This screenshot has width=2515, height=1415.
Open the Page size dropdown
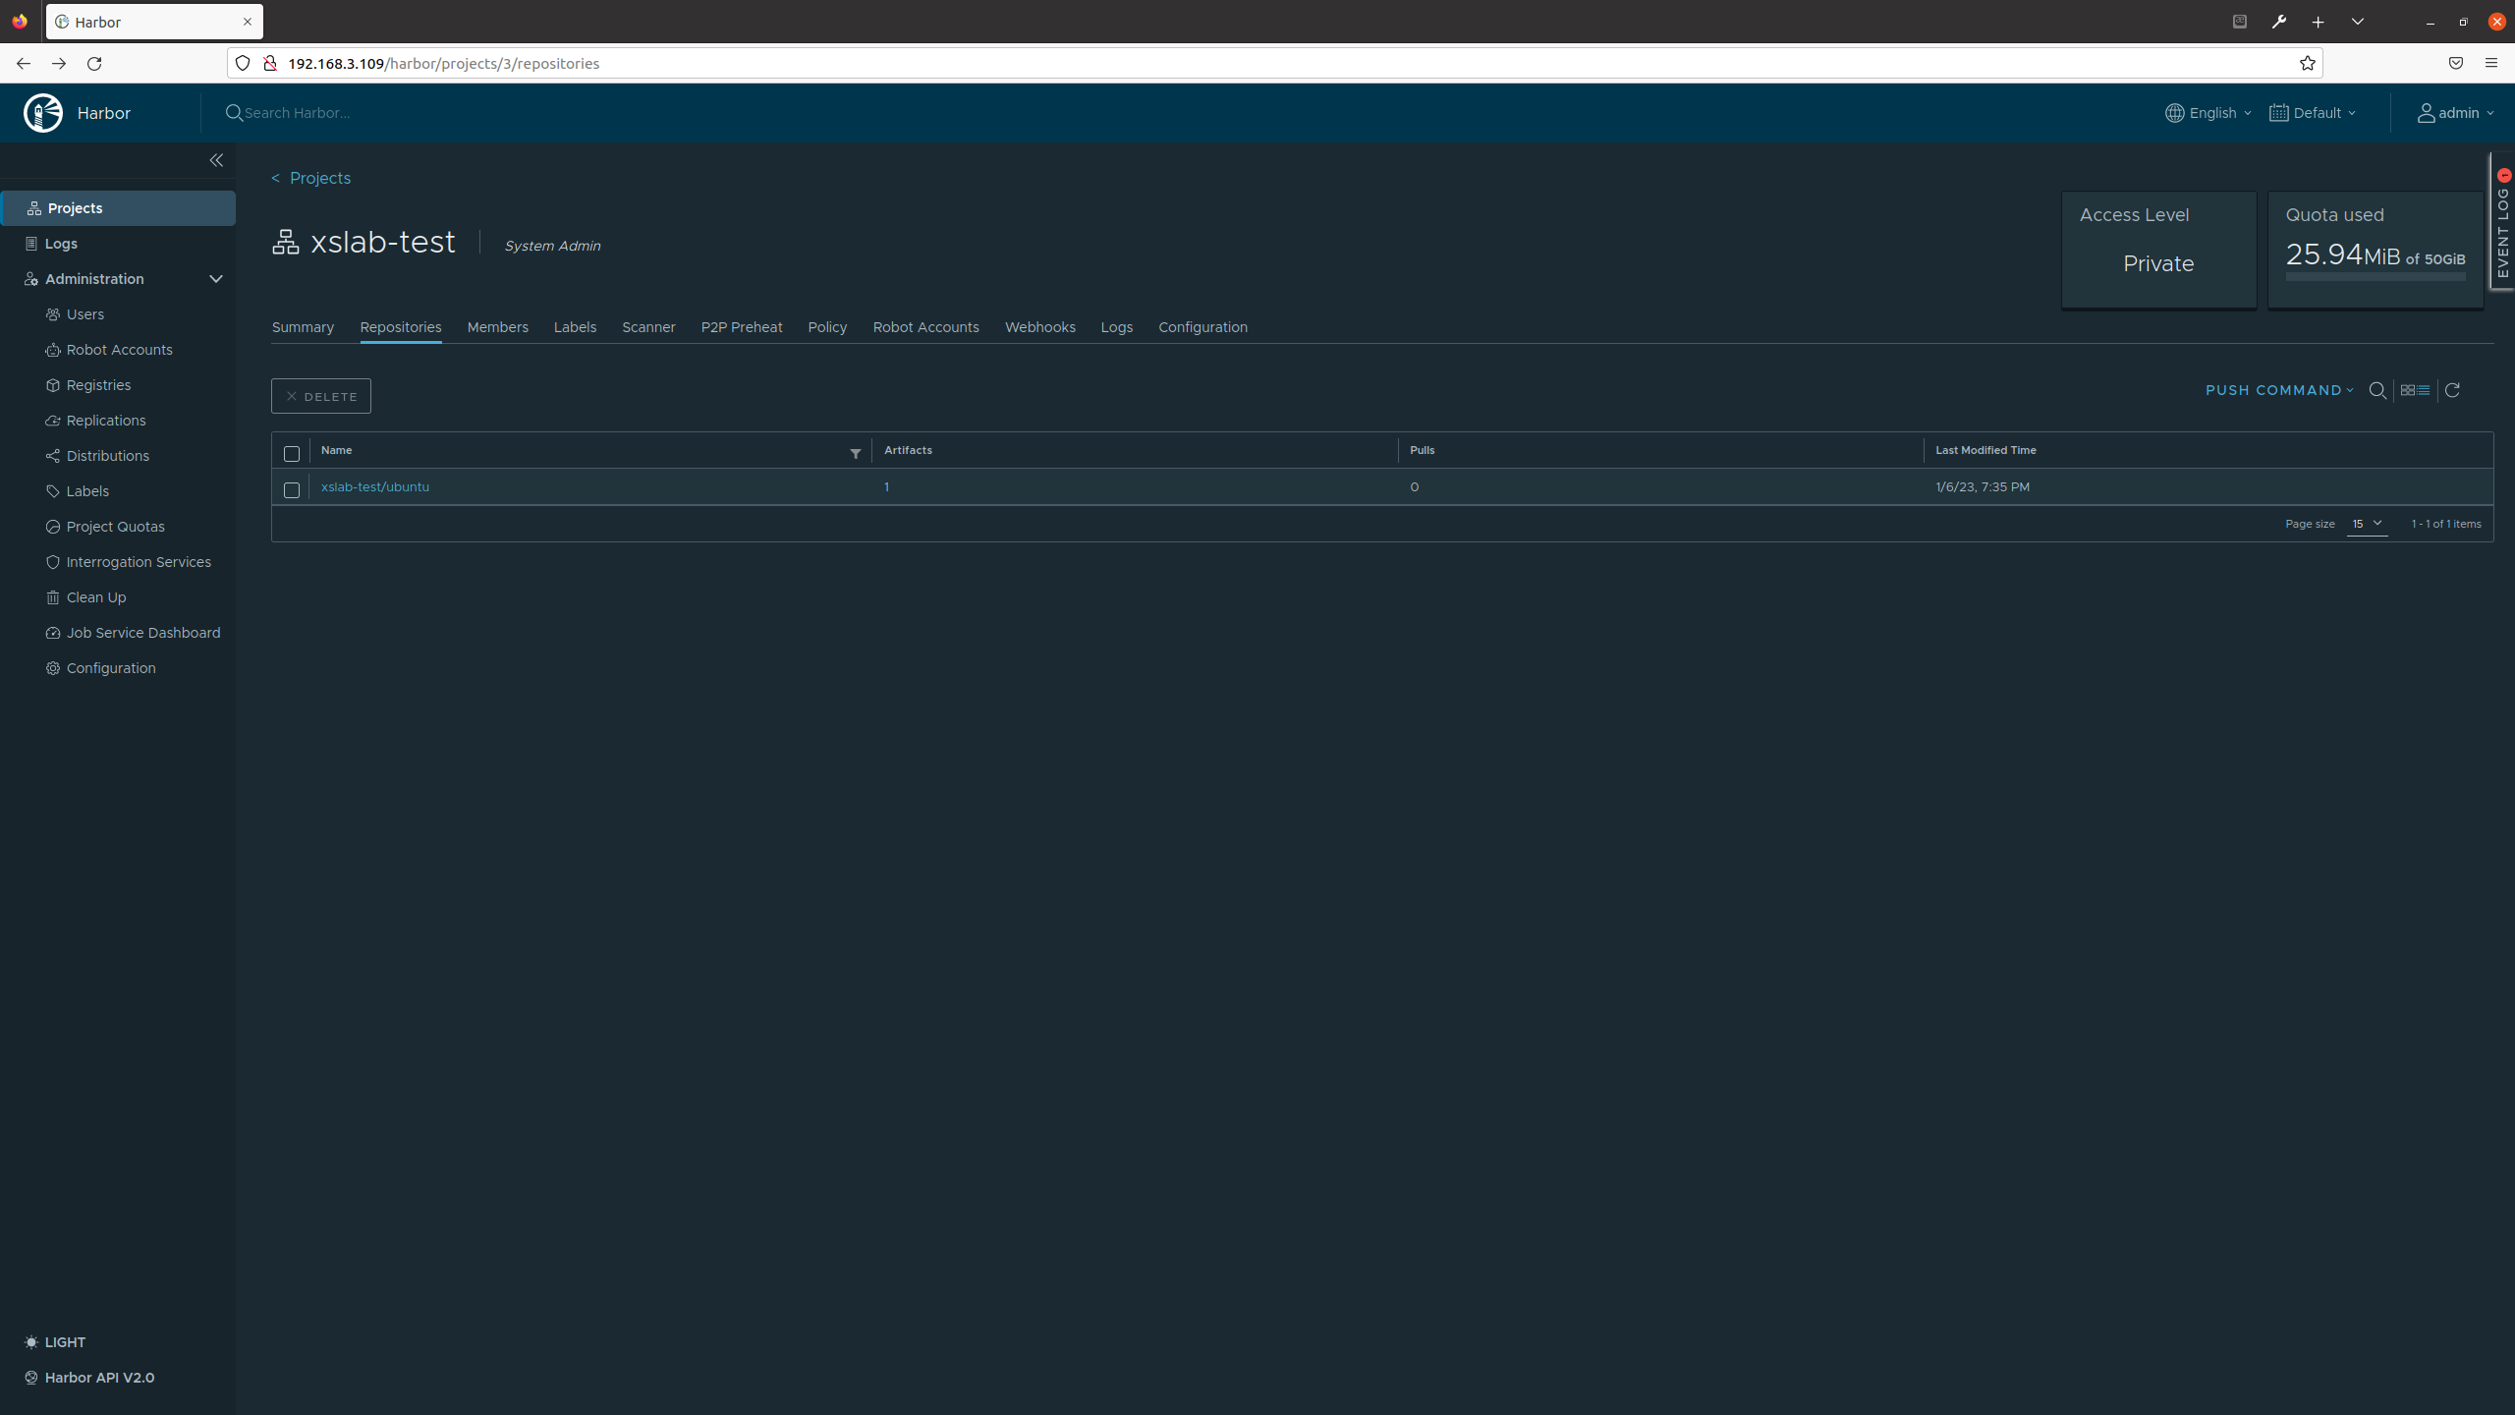(2367, 524)
